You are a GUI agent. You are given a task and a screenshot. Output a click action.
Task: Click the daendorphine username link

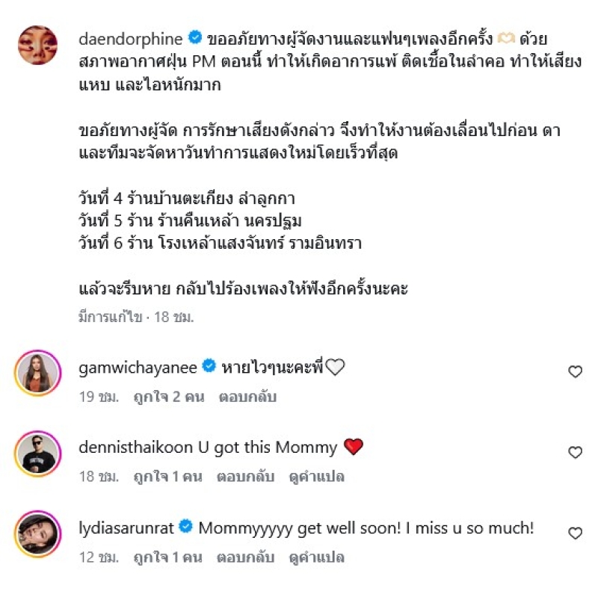[130, 39]
